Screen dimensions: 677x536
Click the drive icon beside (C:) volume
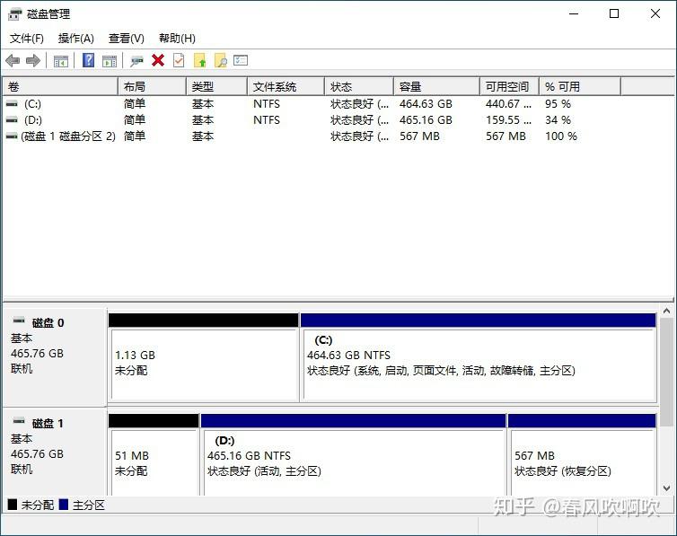[12, 104]
